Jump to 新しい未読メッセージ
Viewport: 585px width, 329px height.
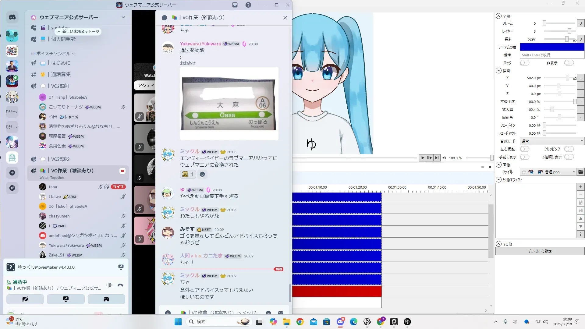coord(78,31)
